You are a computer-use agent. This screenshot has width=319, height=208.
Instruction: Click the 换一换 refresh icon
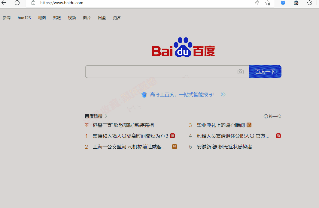tap(266, 116)
